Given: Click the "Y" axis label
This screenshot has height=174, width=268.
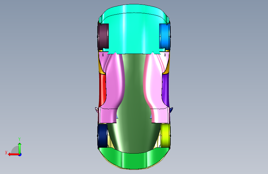Looking at the screenshot, I should pyautogui.click(x=19, y=139).
